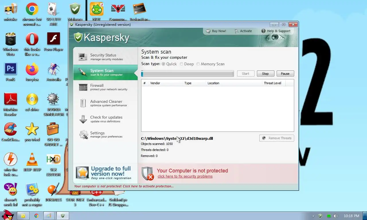Open the angry bird Start button
The width and height of the screenshot is (367, 220).
pos(7,215)
